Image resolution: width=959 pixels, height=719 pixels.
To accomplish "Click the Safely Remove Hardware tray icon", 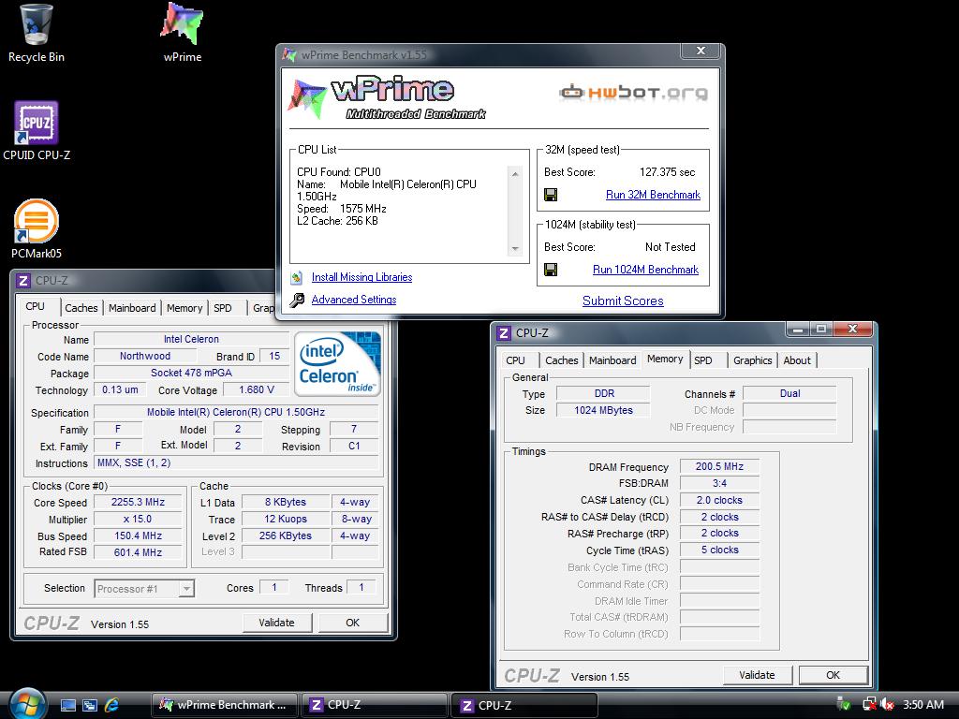I will (844, 704).
